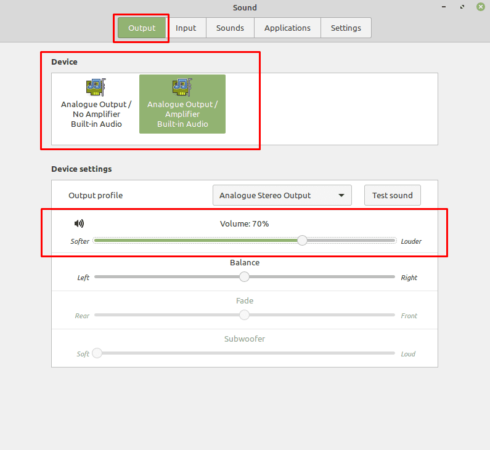Screen dimensions: 490x450
Task: Click the Test sound button
Action: tap(393, 195)
